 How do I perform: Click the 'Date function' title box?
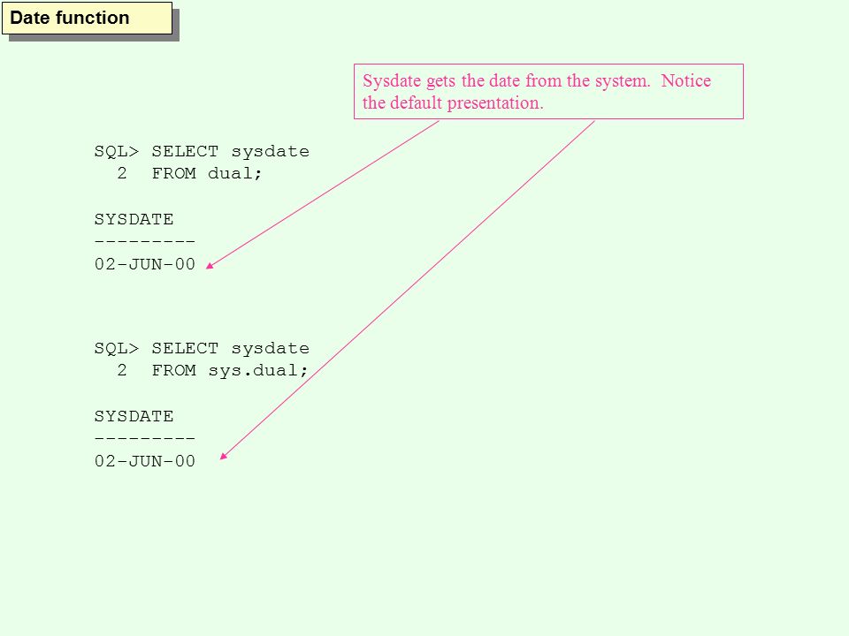coord(88,18)
